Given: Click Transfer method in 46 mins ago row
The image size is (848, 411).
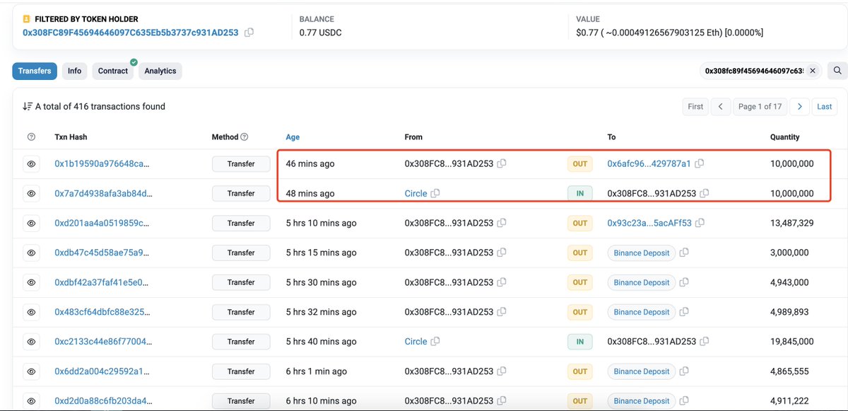Looking at the screenshot, I should click(241, 163).
